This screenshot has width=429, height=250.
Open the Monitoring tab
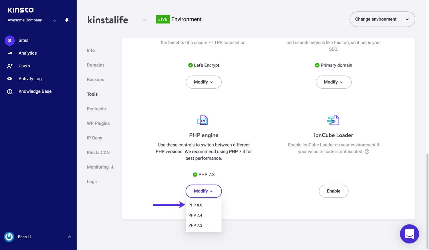[x=98, y=167]
